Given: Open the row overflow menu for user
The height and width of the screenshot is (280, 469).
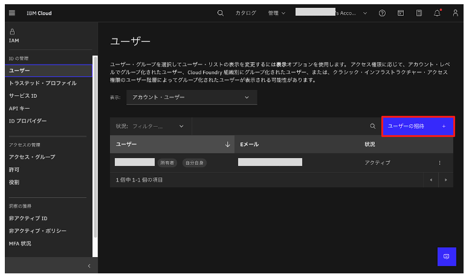Looking at the screenshot, I should click(439, 162).
